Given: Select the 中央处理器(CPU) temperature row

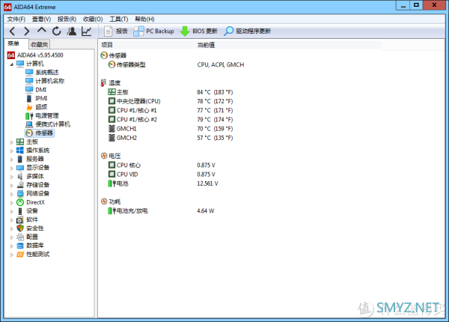Looking at the screenshot, I should pos(171,101).
